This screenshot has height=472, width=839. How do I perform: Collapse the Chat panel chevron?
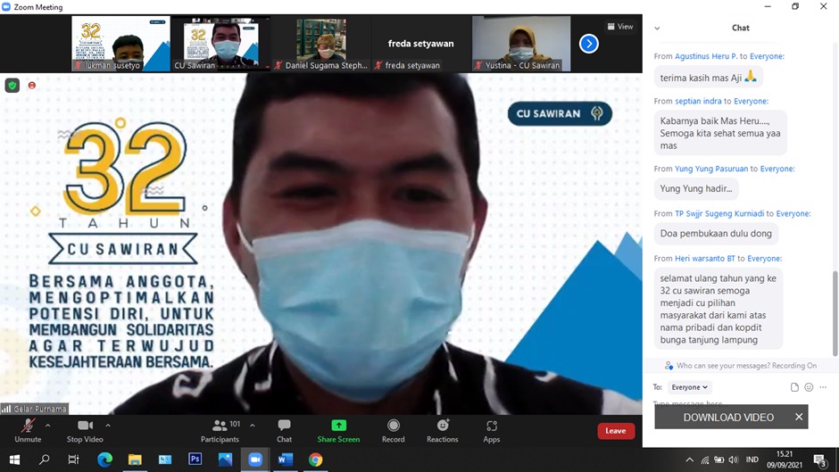(x=657, y=29)
